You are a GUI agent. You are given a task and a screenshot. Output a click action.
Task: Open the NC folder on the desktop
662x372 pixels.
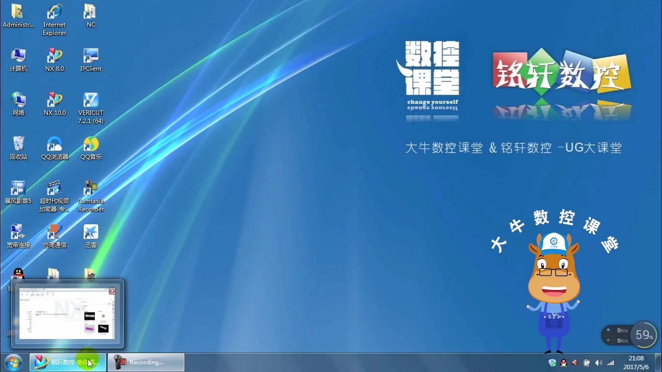[x=90, y=11]
